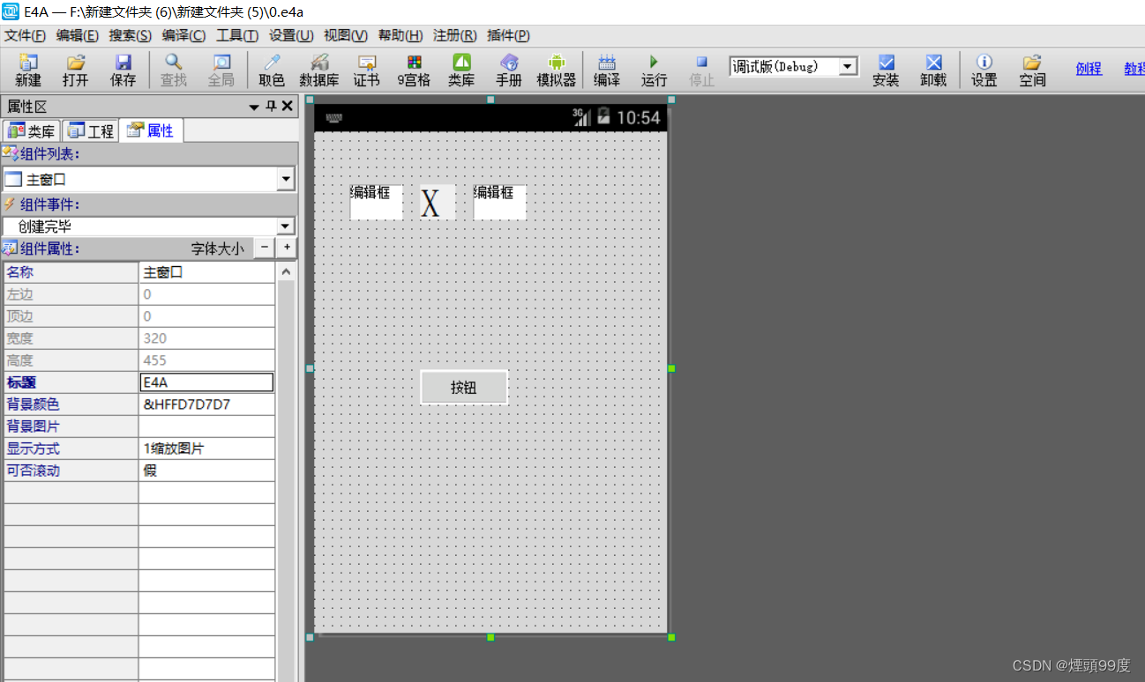Click the 运行 run icon
Image resolution: width=1145 pixels, height=682 pixels.
pos(654,70)
